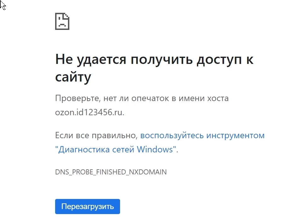
Task: Click the word "сайту" in the heading
Action: (x=73, y=76)
